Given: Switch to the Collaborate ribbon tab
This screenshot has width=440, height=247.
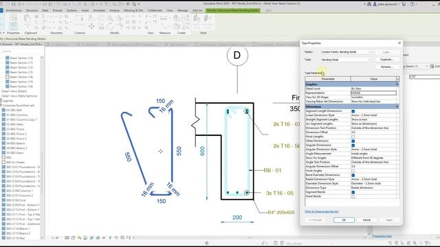Looking at the screenshot, I should 155,10.
